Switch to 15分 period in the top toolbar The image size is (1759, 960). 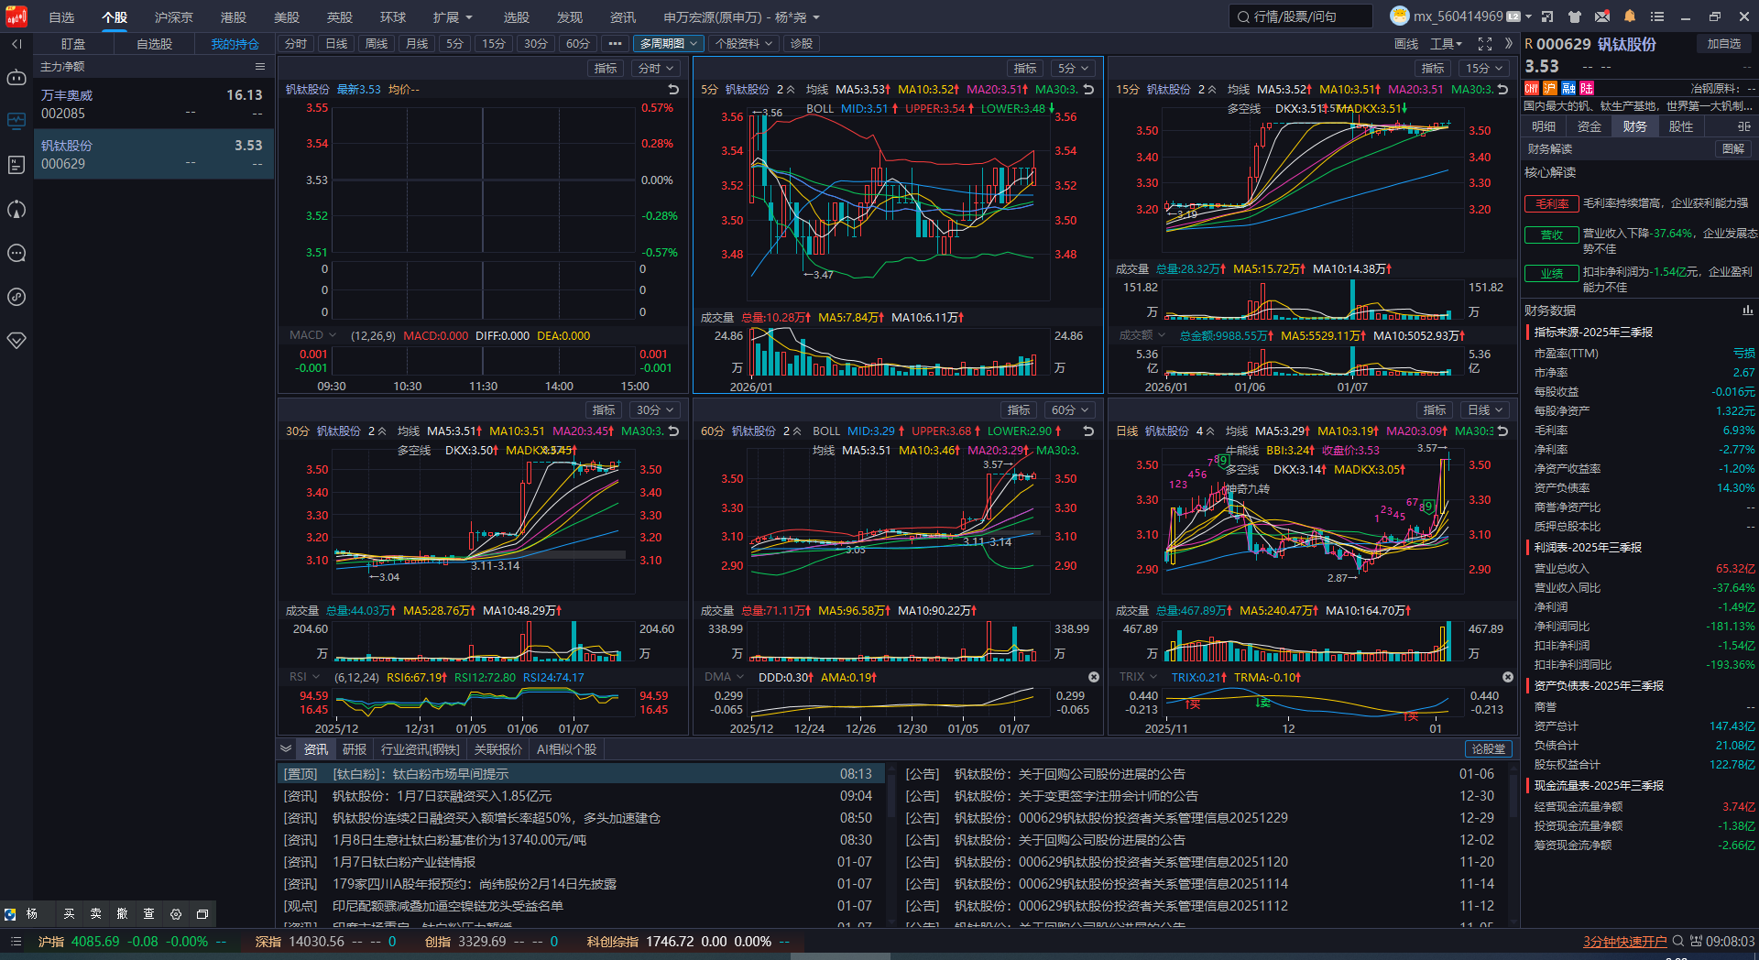tap(494, 44)
